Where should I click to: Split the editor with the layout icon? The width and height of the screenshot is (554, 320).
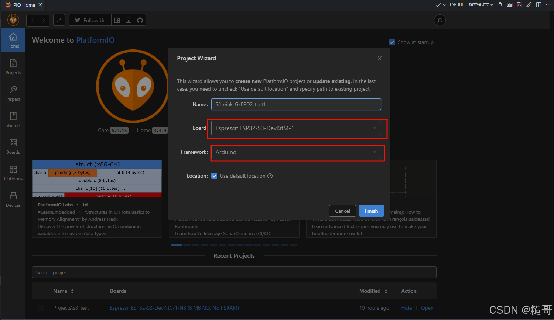[x=538, y=5]
